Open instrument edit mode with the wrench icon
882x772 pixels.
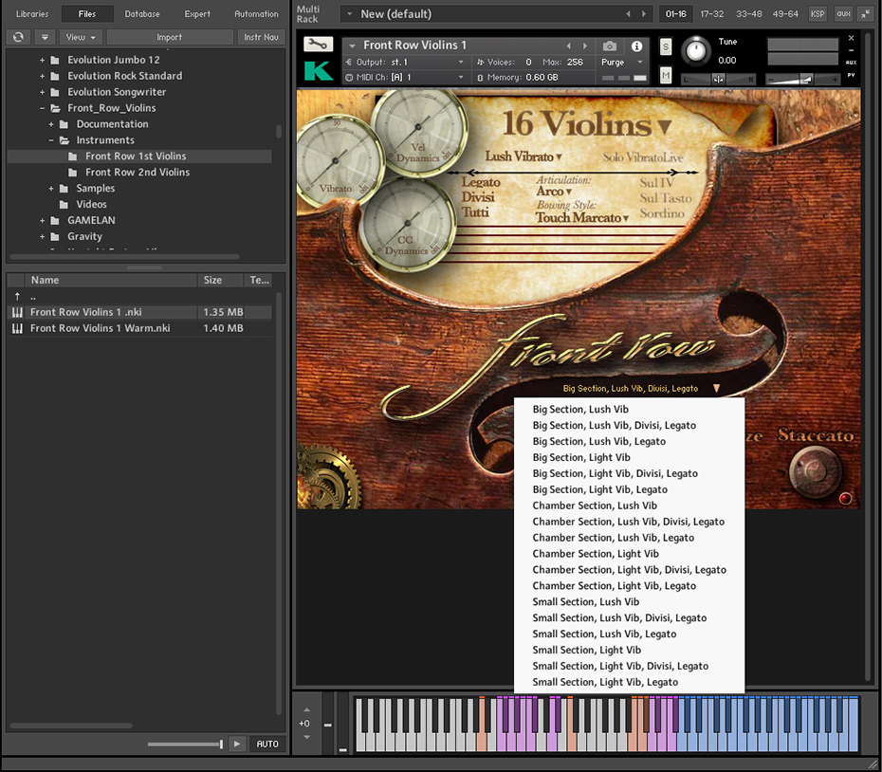(318, 45)
